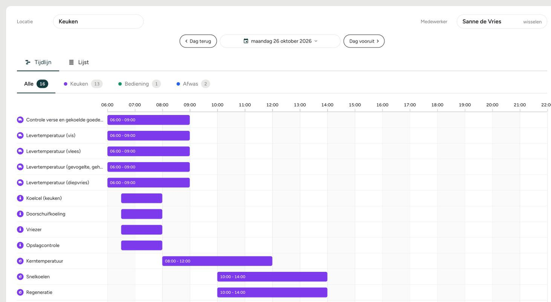The width and height of the screenshot is (551, 302).
Task: Click the delivery icon beside Levertemperatuur (vlees)
Action: (x=20, y=151)
